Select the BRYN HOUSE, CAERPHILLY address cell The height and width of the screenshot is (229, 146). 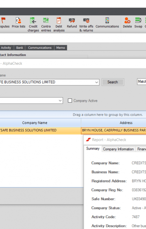[x=113, y=130]
